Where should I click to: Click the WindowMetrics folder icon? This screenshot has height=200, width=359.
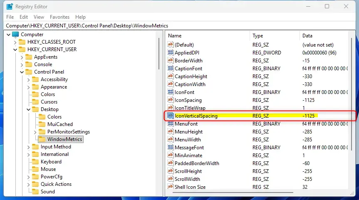[x=42, y=139]
